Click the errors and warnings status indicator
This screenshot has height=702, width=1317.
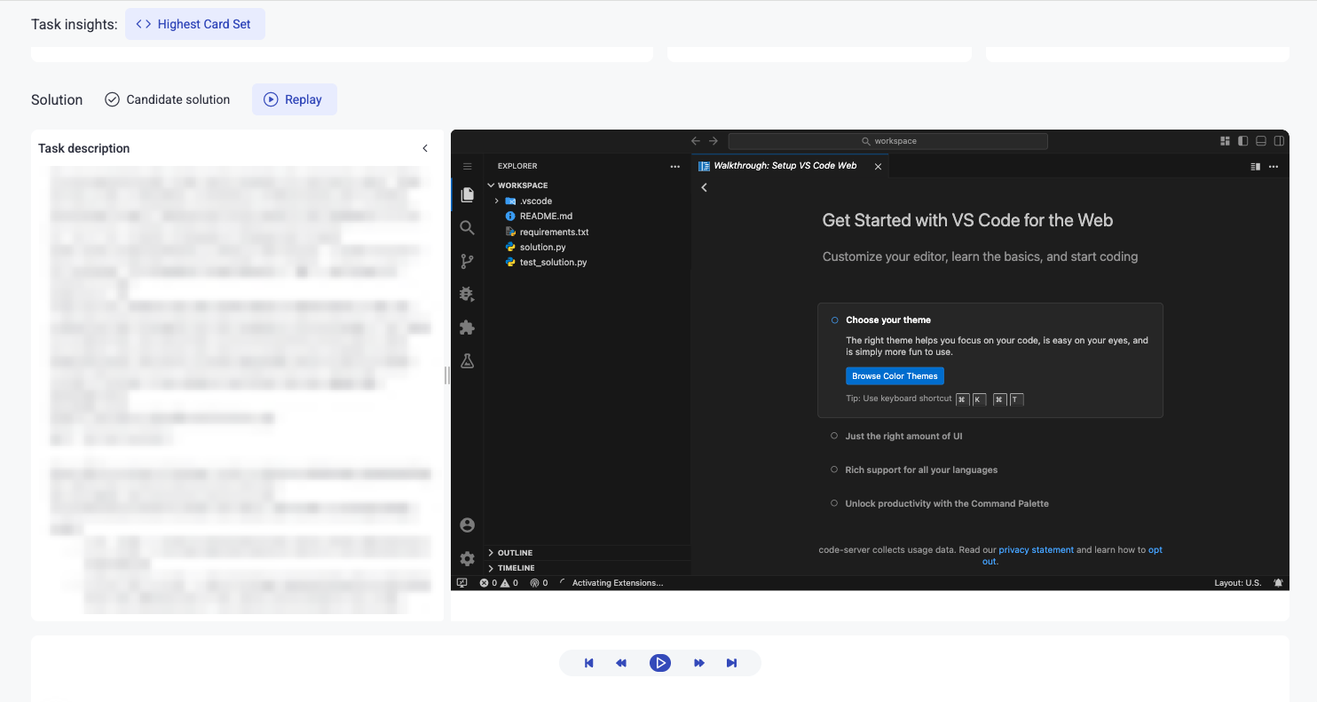499,583
